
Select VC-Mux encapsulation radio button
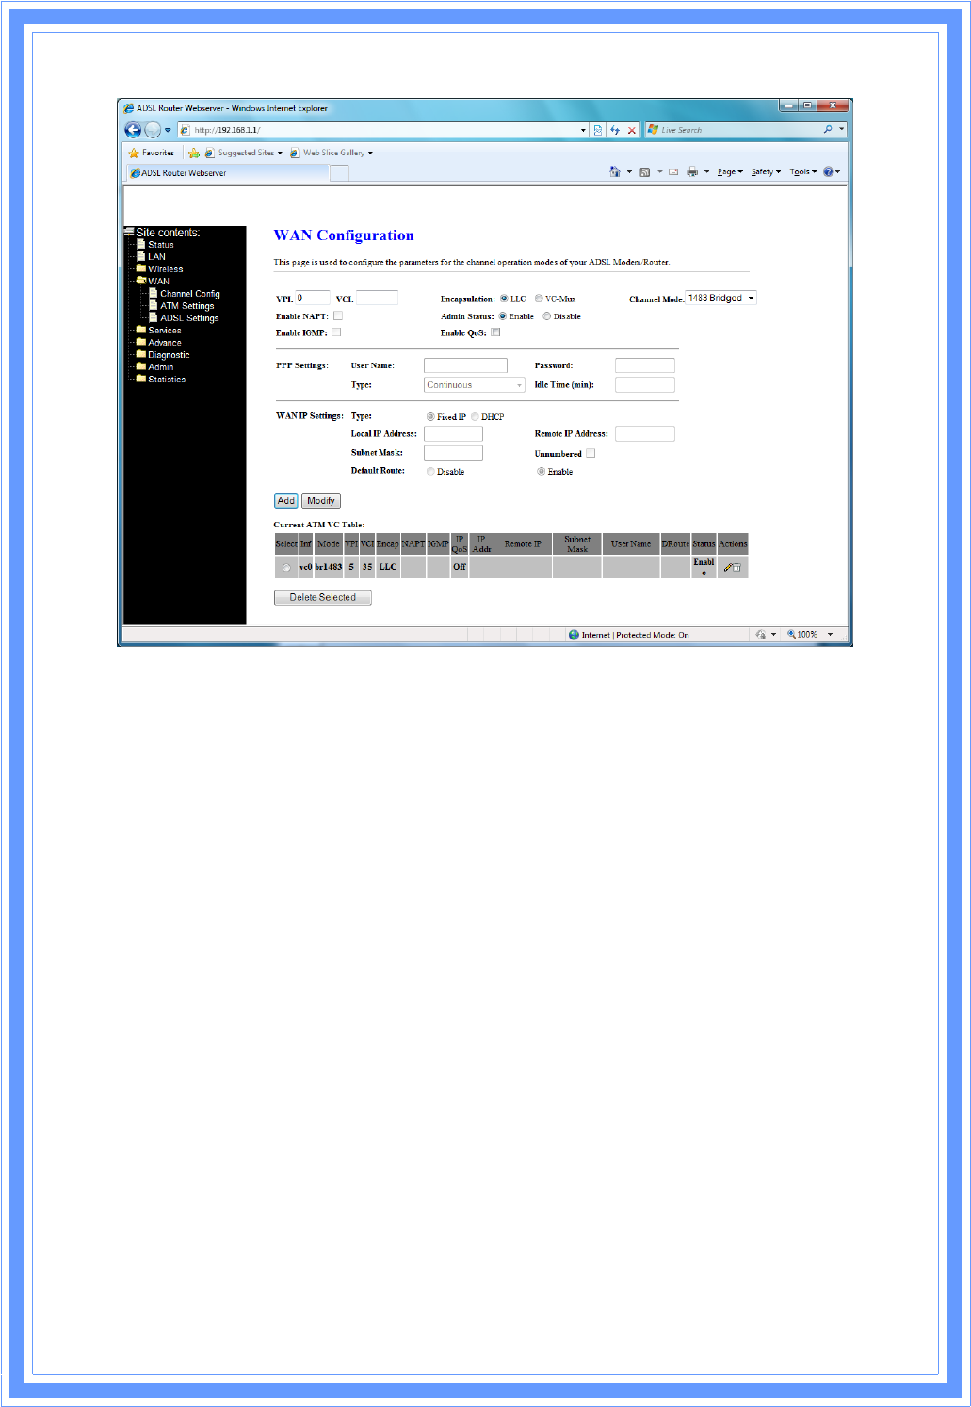(x=539, y=299)
